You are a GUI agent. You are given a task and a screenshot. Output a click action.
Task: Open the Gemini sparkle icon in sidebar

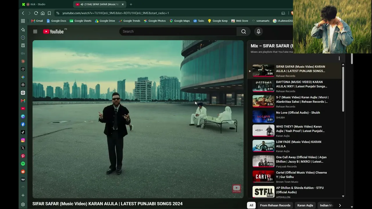click(x=23, y=77)
